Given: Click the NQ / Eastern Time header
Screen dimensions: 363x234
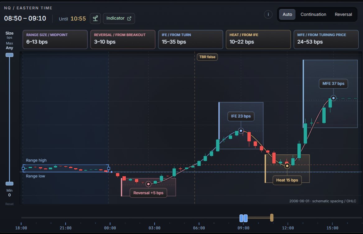Looking at the screenshot, I should tap(28, 8).
